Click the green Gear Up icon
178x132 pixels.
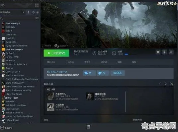pyautogui.click(x=3, y=68)
